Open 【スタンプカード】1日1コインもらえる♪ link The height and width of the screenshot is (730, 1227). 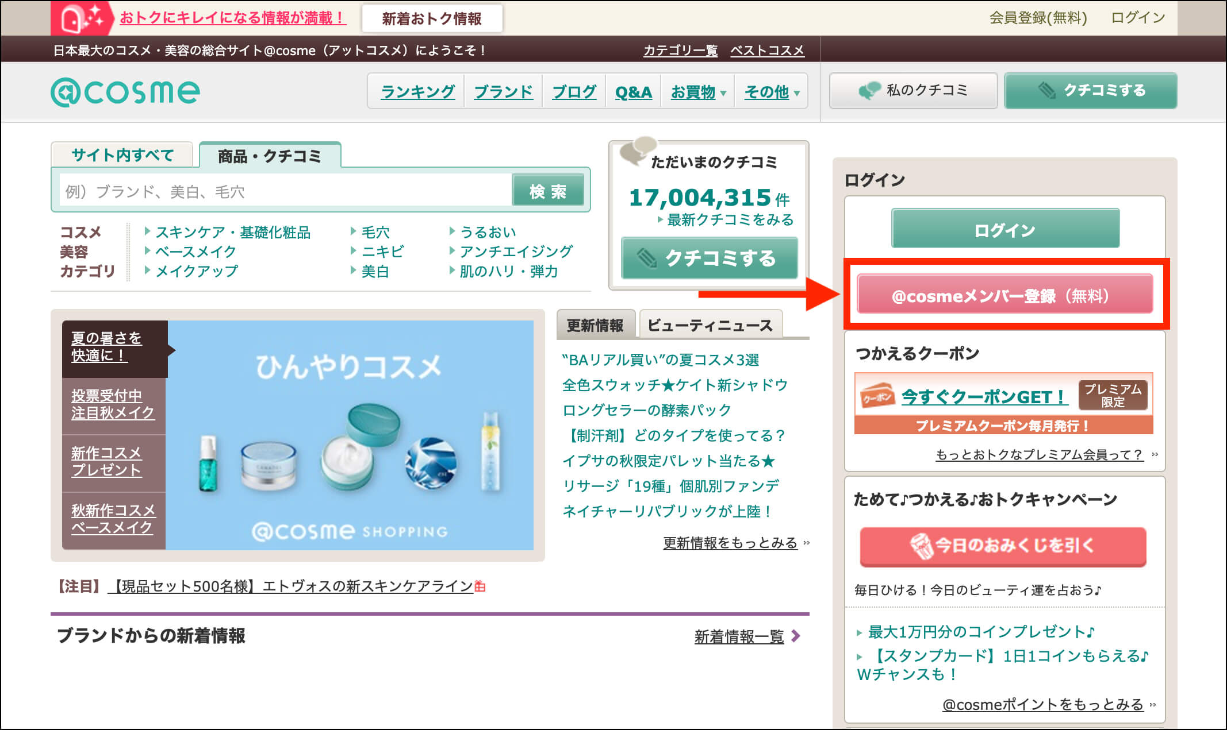coord(1003,665)
